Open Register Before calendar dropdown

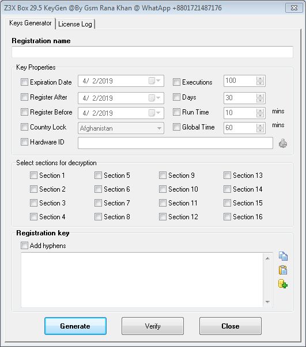[154, 113]
